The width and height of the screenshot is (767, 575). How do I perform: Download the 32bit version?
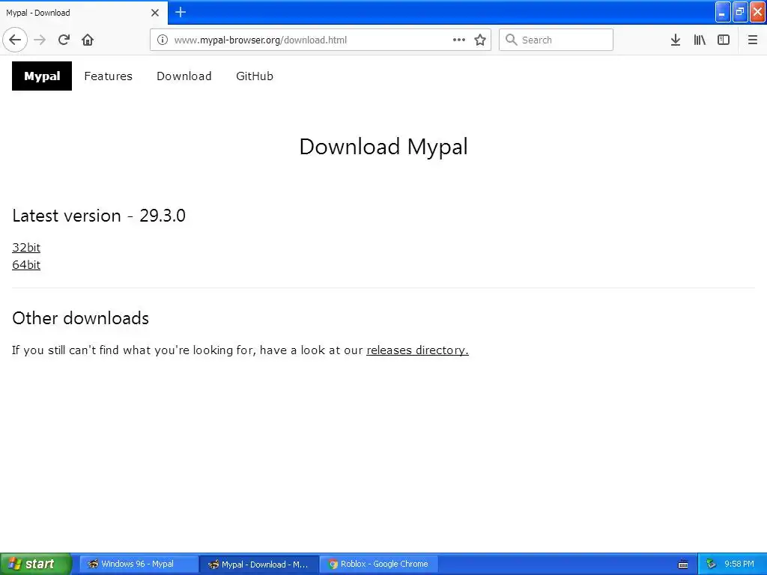click(26, 247)
